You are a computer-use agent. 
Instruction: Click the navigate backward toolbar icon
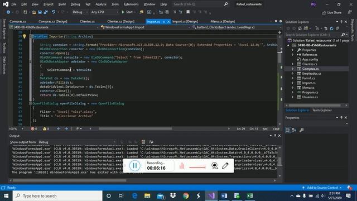click(x=8, y=12)
